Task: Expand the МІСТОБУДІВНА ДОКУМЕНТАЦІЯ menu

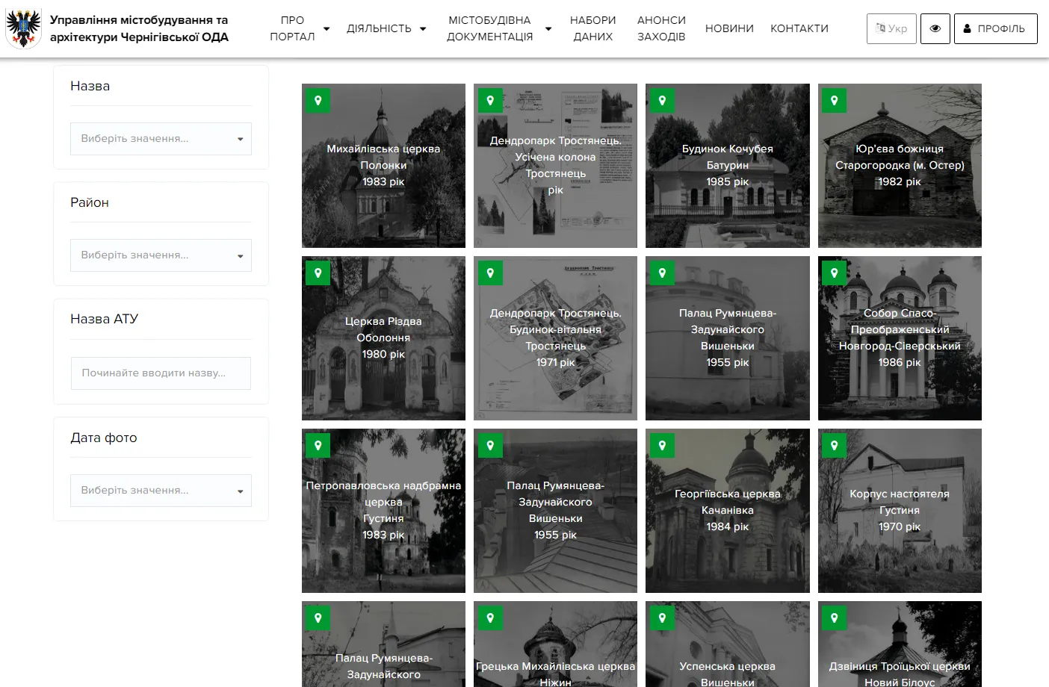Action: [x=498, y=28]
